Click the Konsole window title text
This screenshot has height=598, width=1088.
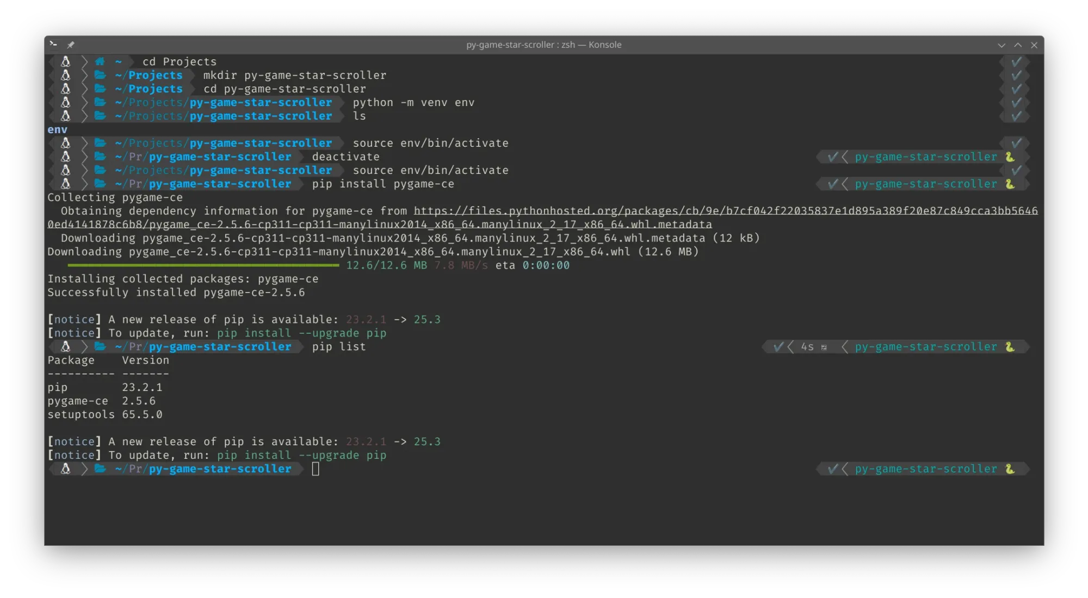pyautogui.click(x=543, y=45)
